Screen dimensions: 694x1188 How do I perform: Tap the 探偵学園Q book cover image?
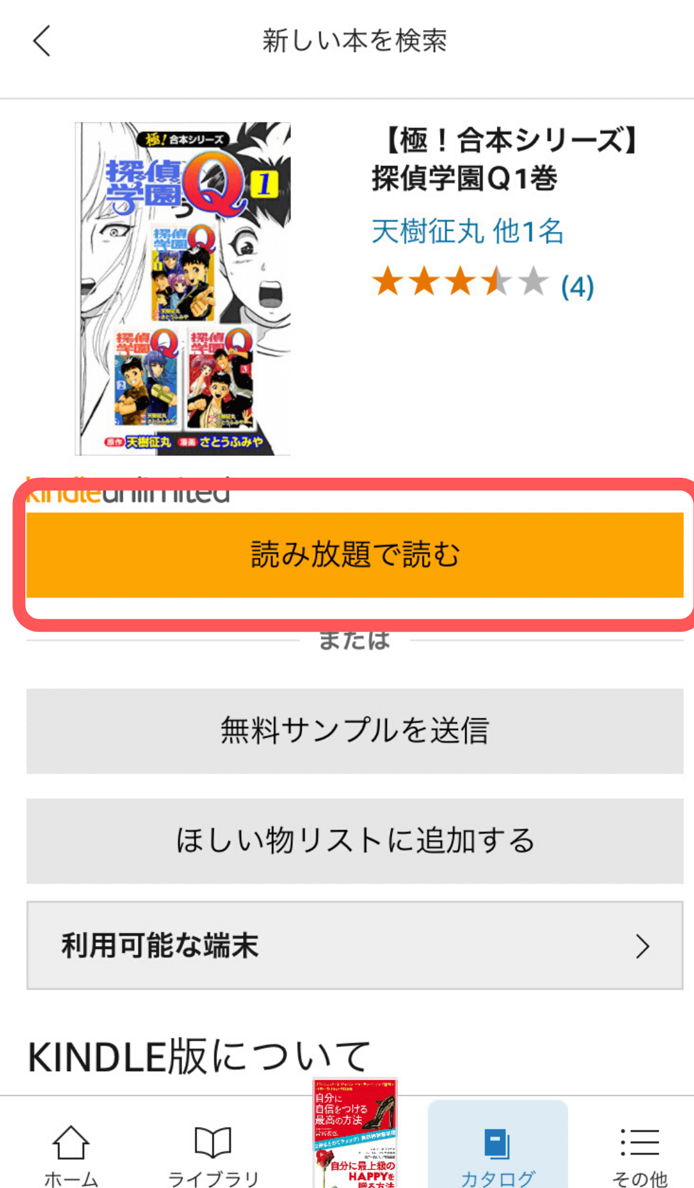tap(183, 289)
